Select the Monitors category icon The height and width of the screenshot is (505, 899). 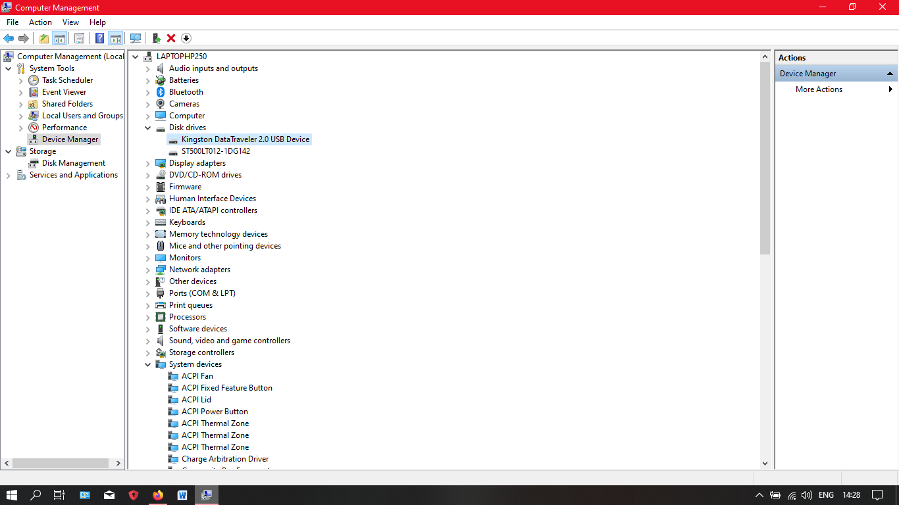click(160, 258)
